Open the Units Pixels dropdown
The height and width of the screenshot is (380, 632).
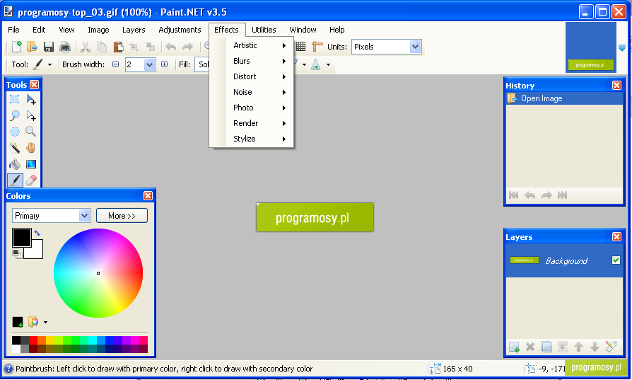click(x=416, y=47)
